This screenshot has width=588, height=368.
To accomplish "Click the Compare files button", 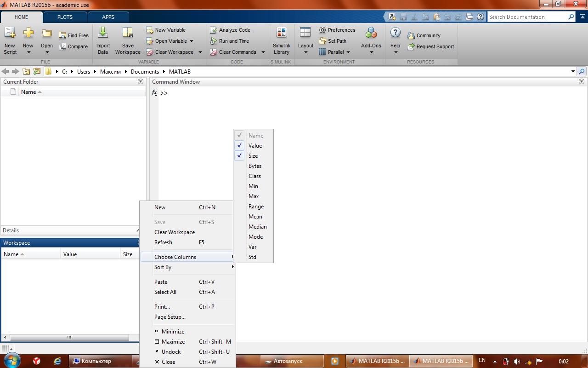I will [73, 46].
